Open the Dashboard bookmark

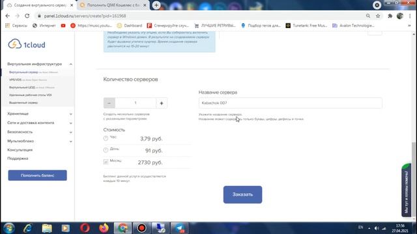130,25
